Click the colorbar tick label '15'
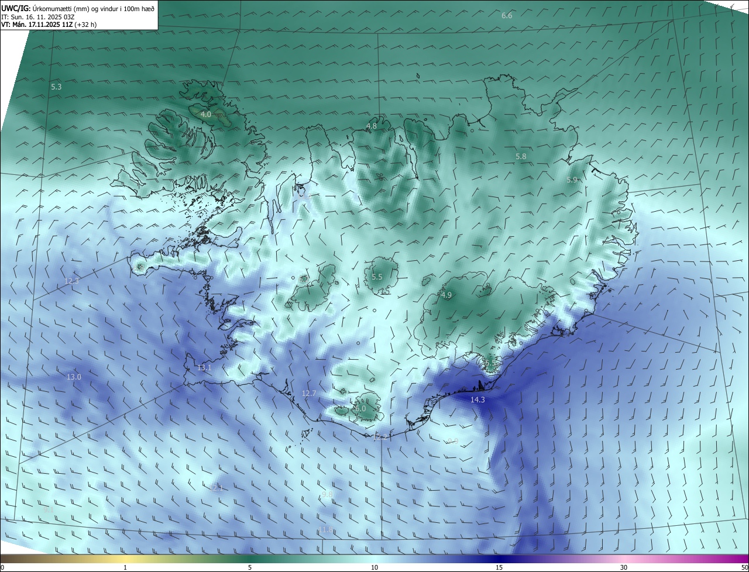Image resolution: width=749 pixels, height=572 pixels. coord(499,568)
